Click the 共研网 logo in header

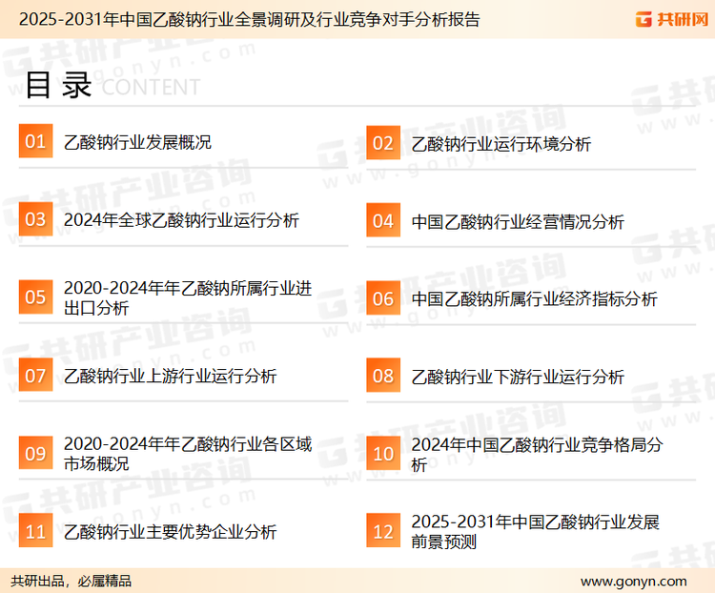pos(672,19)
